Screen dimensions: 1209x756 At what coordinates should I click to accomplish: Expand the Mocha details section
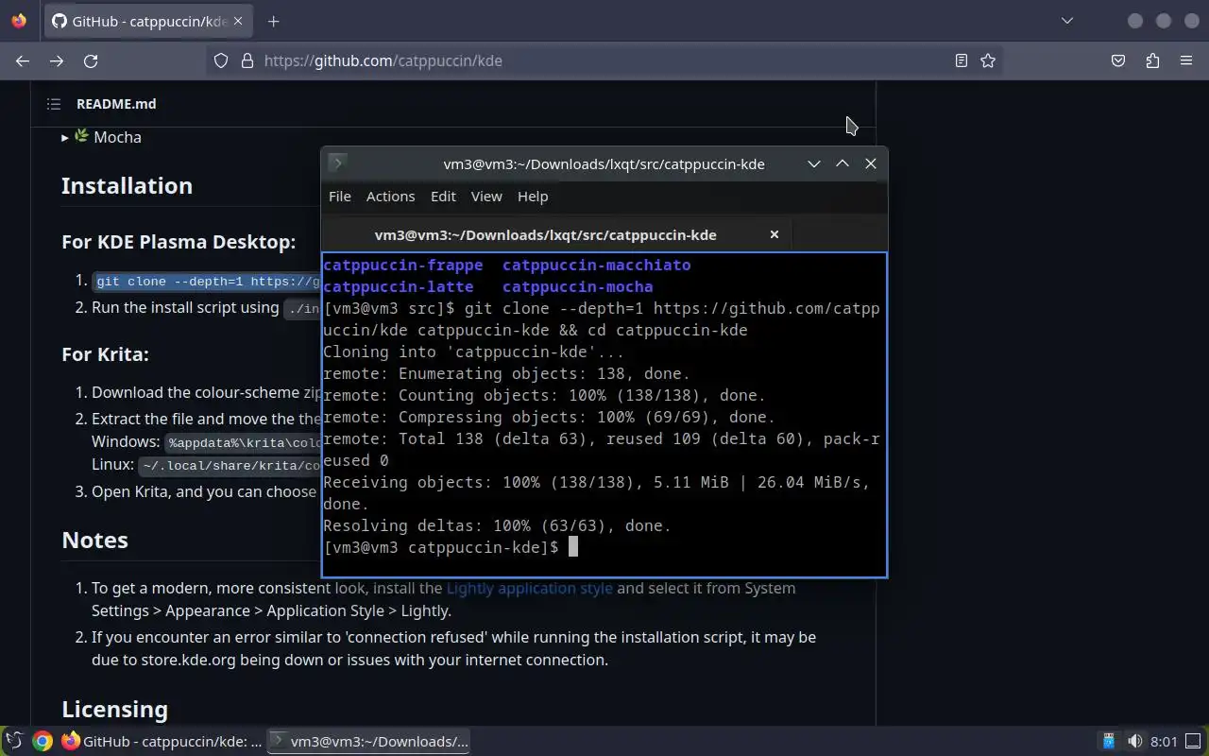click(x=102, y=137)
